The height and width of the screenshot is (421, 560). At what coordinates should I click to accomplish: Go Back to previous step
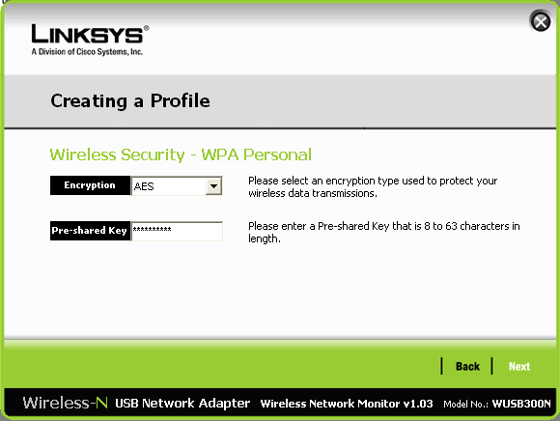tap(467, 366)
